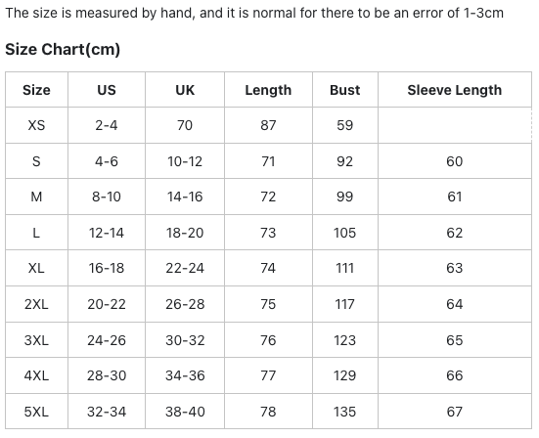The width and height of the screenshot is (539, 438).
Task: Click the measurement error note text
Action: point(254,13)
